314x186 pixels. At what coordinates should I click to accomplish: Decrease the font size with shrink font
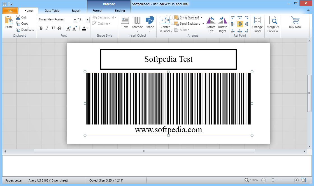tap(75, 29)
